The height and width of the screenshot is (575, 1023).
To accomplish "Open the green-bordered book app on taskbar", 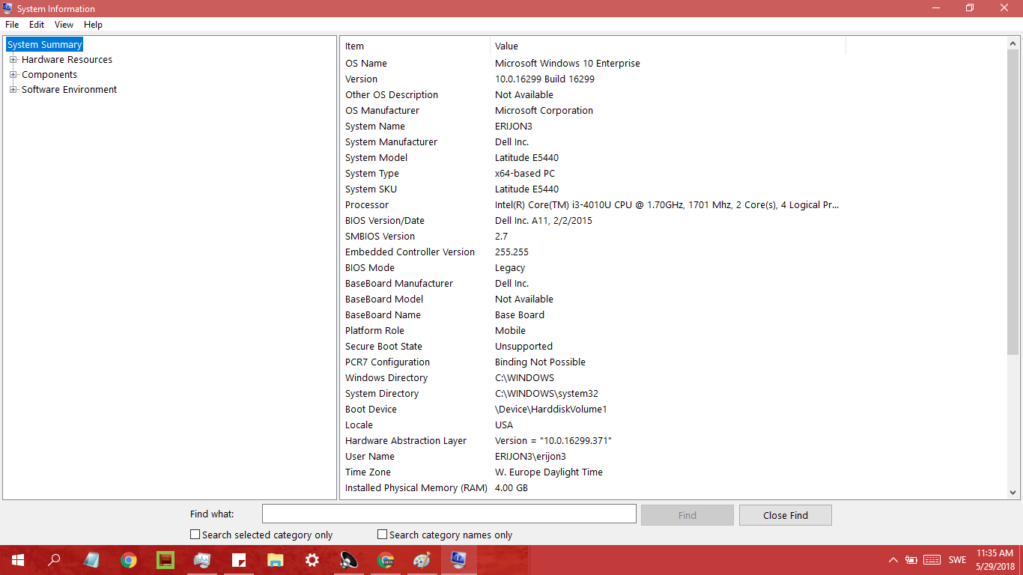I will pyautogui.click(x=166, y=560).
